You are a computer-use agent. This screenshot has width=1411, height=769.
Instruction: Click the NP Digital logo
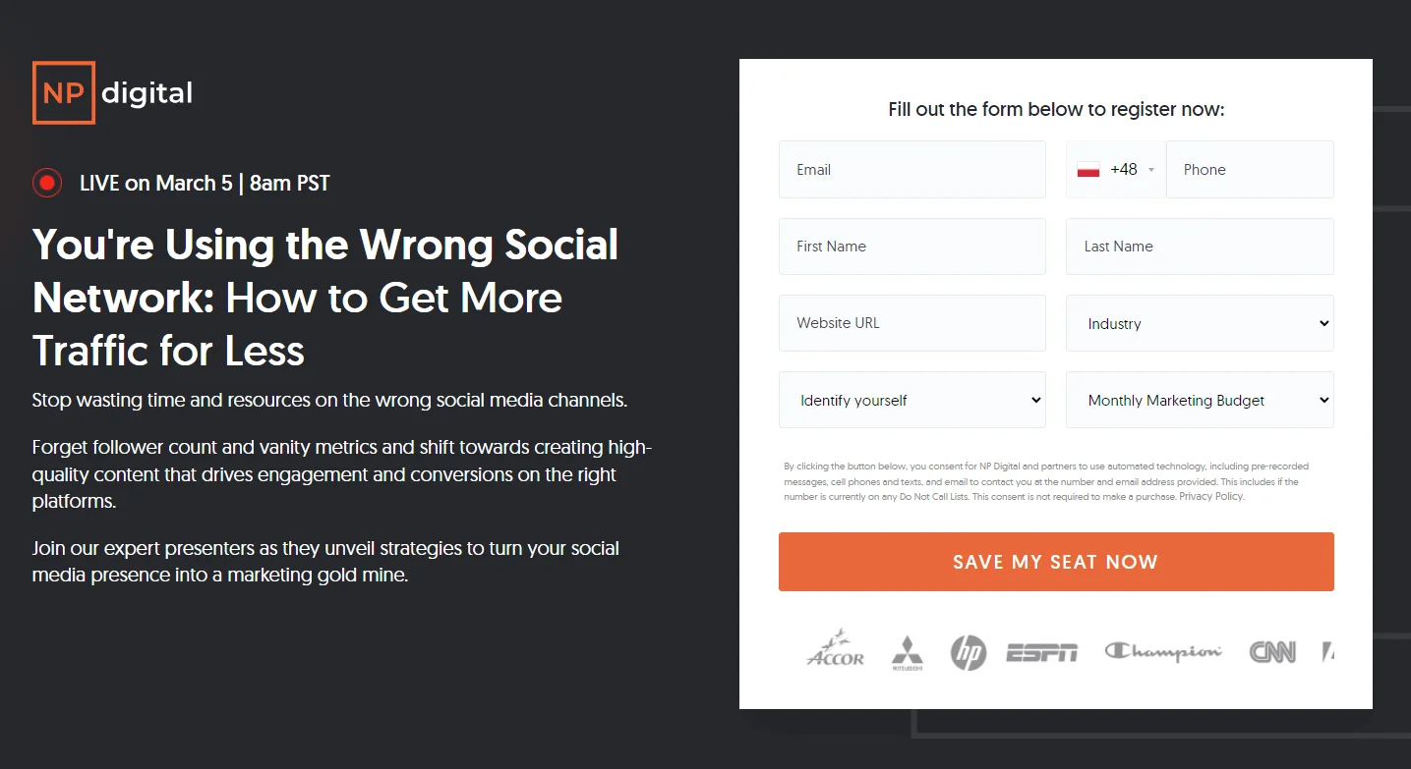tap(111, 92)
